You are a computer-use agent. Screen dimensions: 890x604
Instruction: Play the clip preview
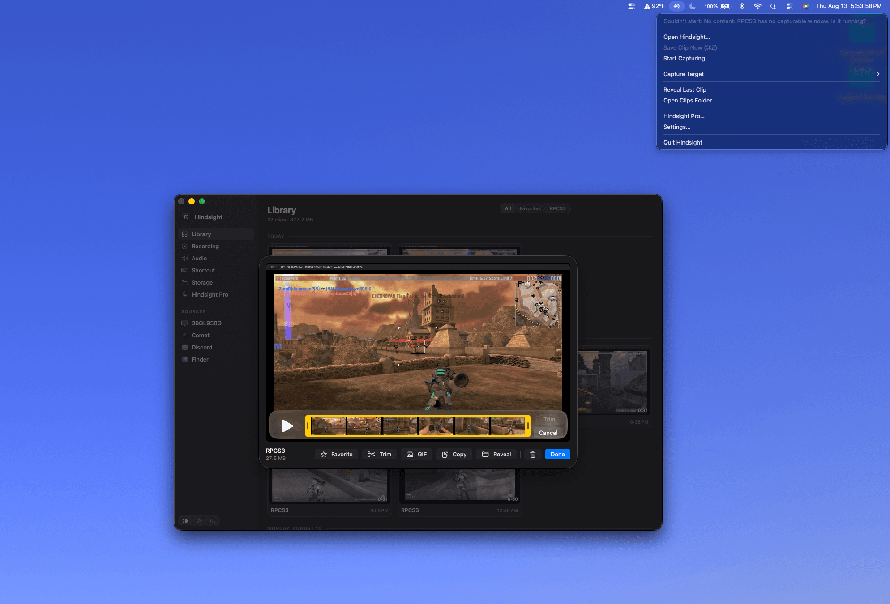(x=287, y=425)
